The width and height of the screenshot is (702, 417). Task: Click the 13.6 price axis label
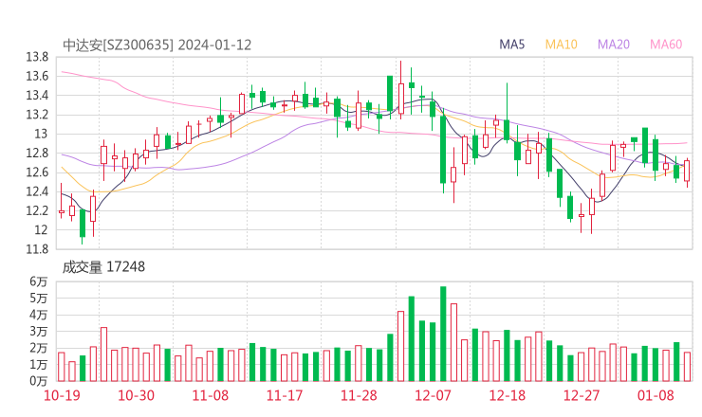pos(37,77)
